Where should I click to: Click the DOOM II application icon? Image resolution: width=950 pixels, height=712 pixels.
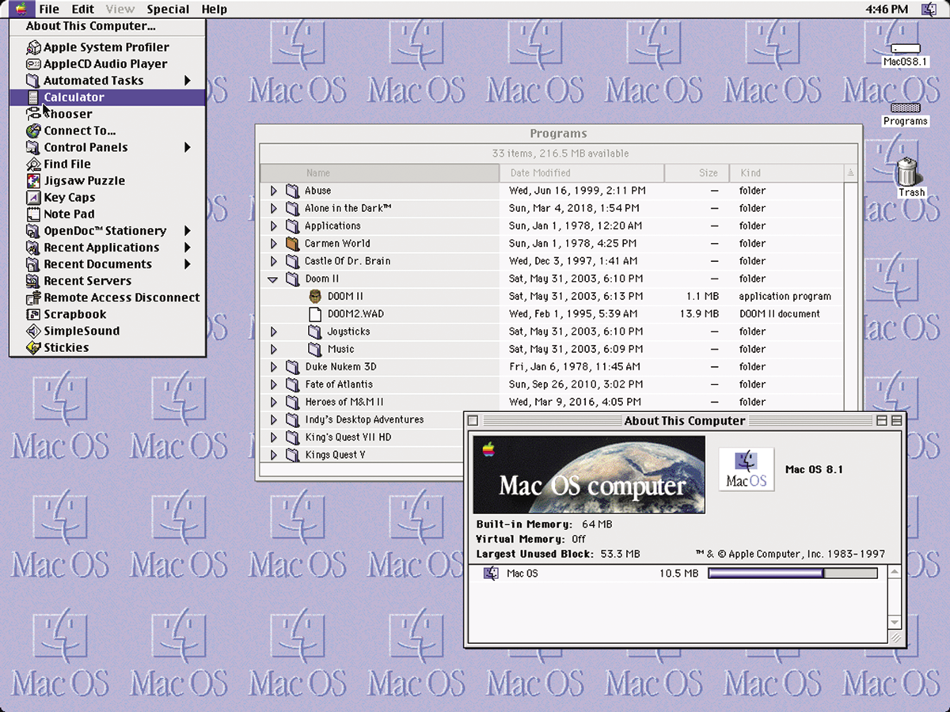pyautogui.click(x=315, y=297)
